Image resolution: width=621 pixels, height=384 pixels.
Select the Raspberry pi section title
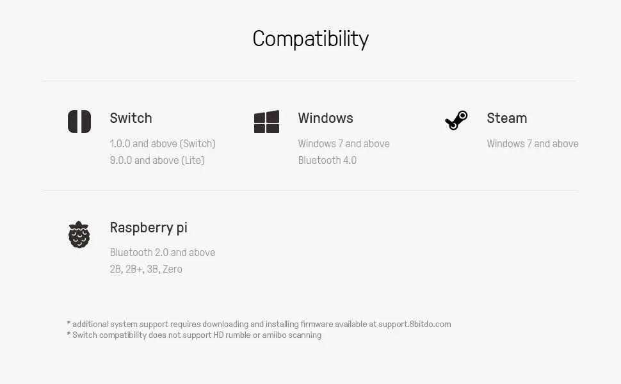pos(149,228)
